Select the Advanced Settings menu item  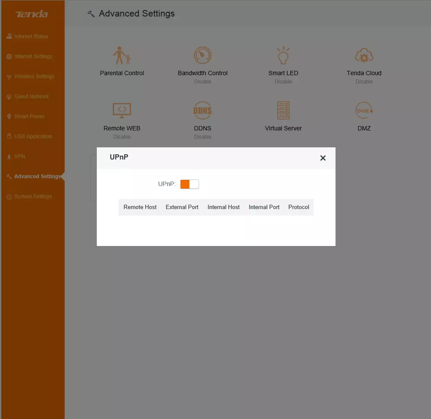coord(37,176)
